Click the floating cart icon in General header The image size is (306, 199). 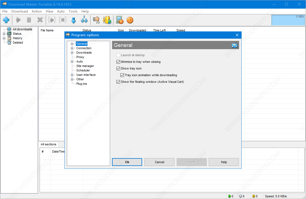pyautogui.click(x=235, y=45)
